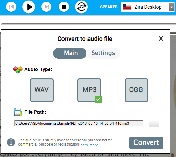This screenshot has width=176, height=157.
Task: Choose the MP3 audio type
Action: click(x=89, y=90)
